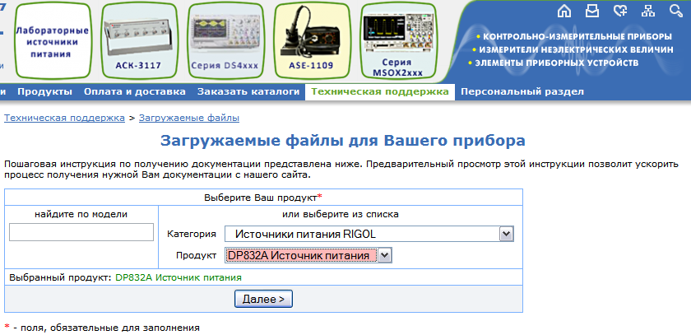This screenshot has height=335, width=691.
Task: Open the Оплата и доставка menu
Action: click(135, 91)
